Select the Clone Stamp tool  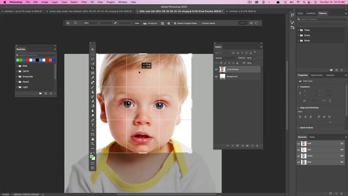pos(92,92)
